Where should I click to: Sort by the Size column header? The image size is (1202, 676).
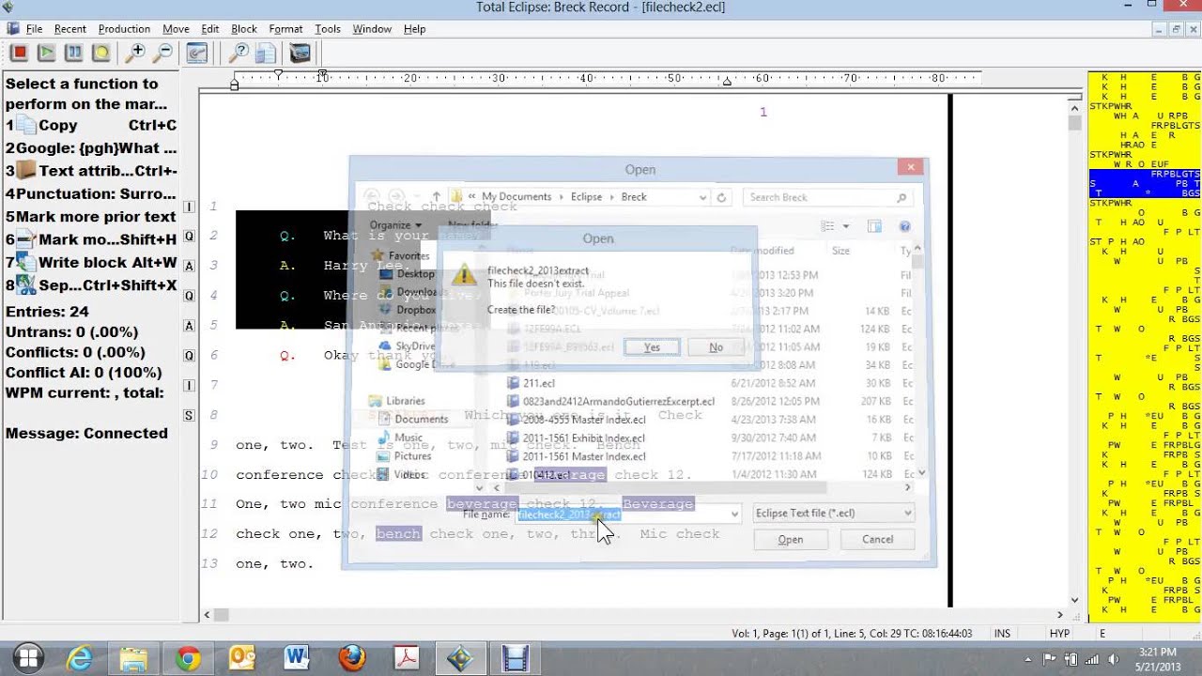tap(840, 251)
